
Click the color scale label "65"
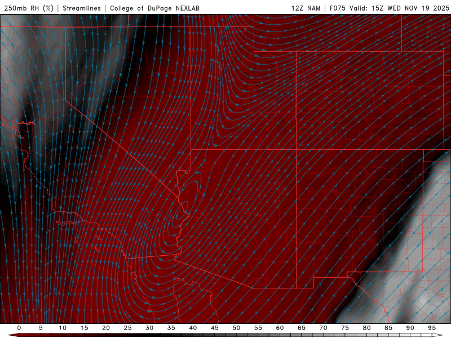tap(302, 328)
